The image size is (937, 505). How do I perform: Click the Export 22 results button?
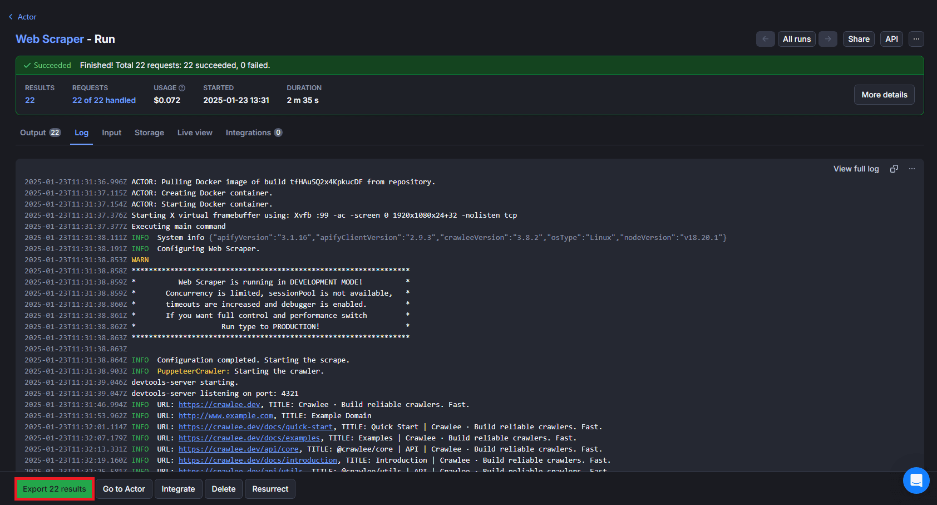[x=54, y=489]
